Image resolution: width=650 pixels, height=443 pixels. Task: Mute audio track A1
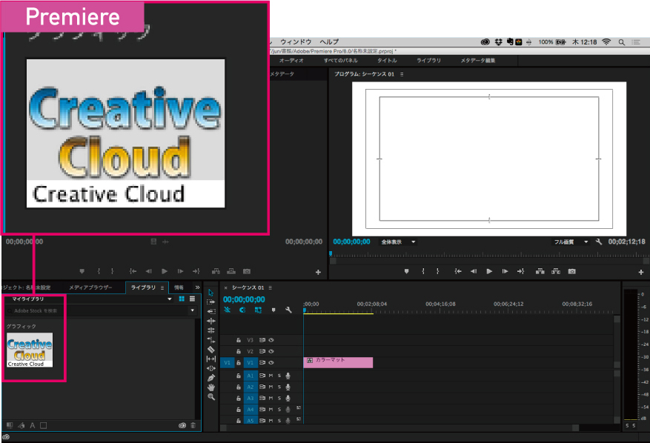[x=271, y=376]
